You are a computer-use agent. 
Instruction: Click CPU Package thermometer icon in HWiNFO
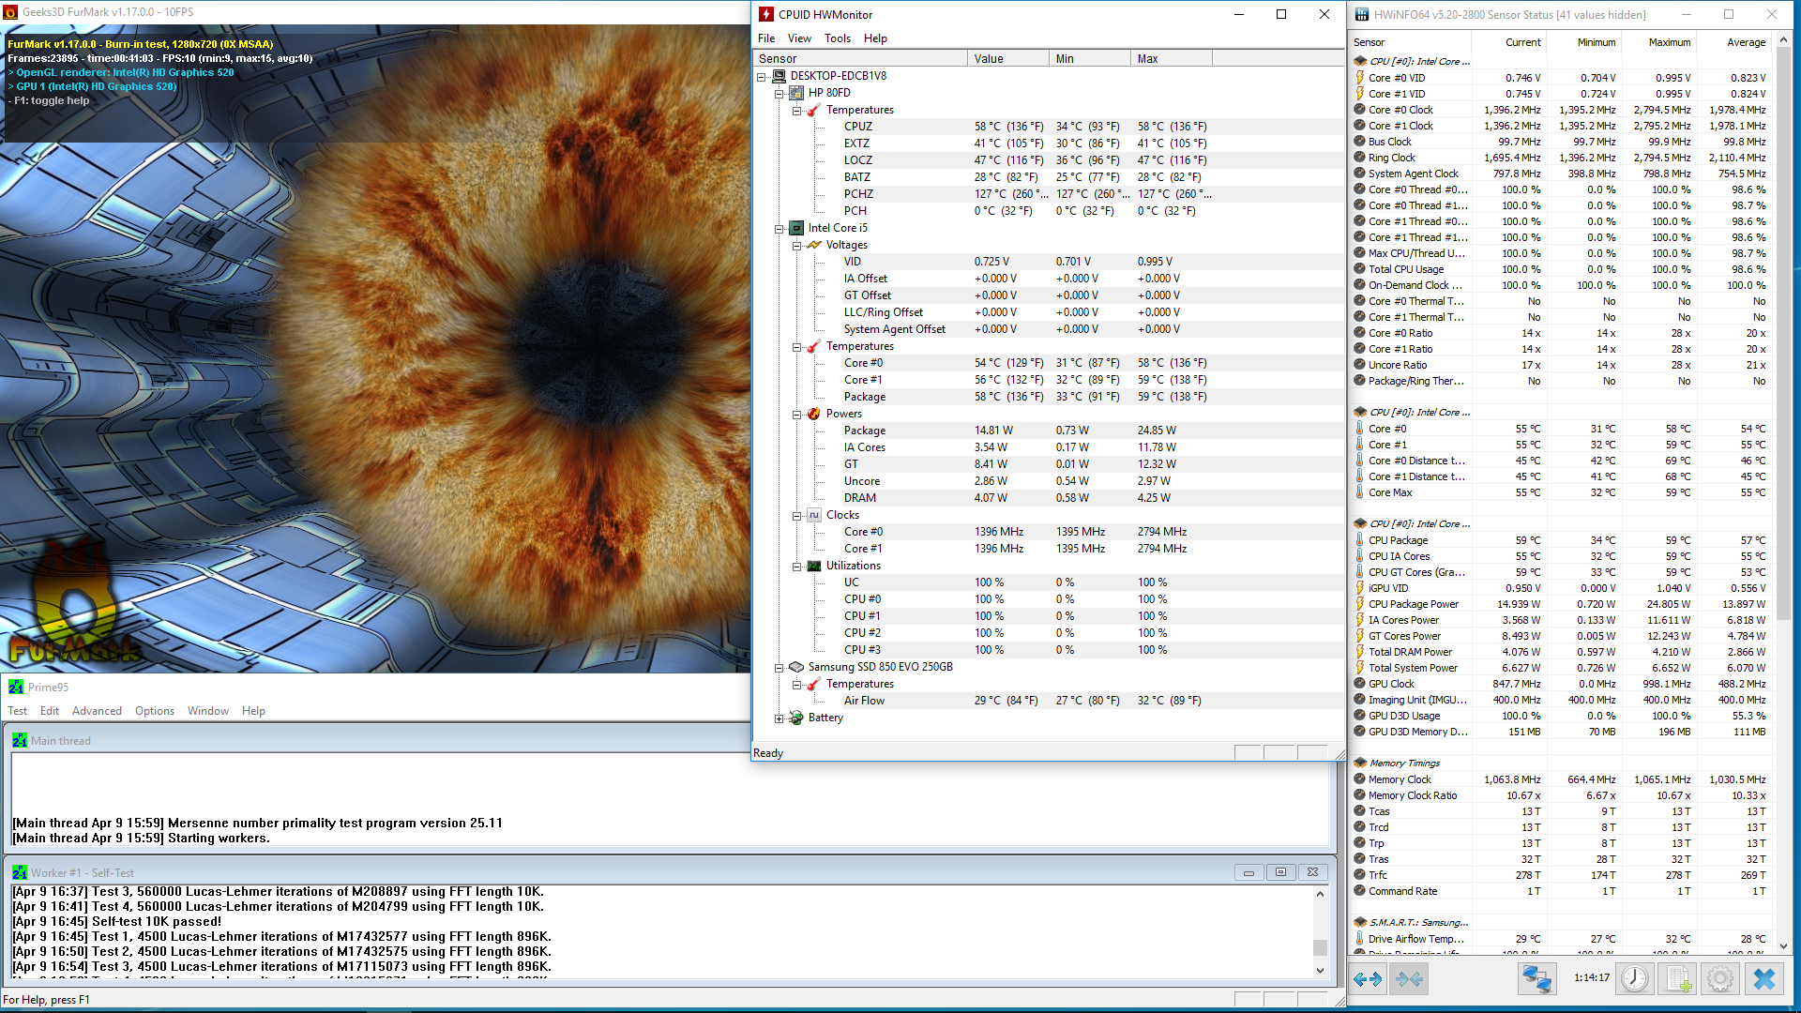(x=1360, y=540)
